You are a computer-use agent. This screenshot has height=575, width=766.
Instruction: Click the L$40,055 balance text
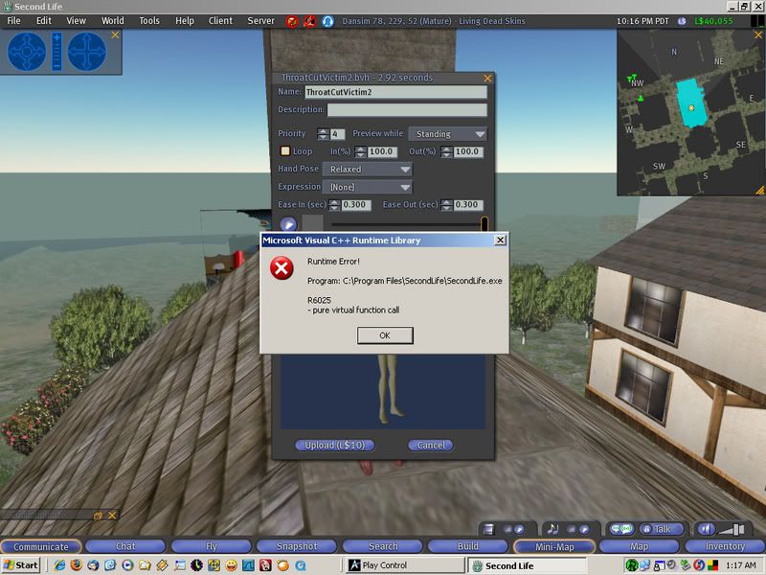pyautogui.click(x=713, y=21)
